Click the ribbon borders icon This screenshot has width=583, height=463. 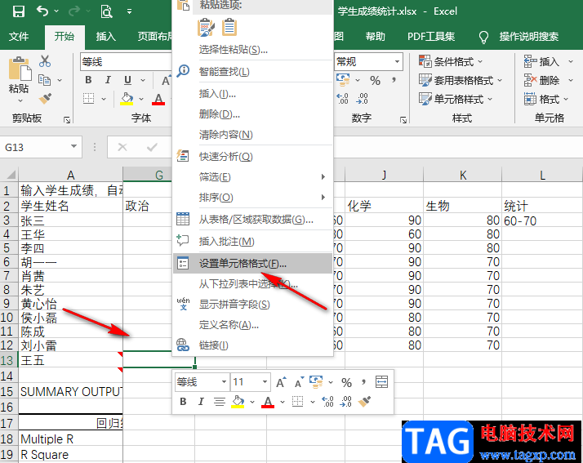[x=88, y=99]
